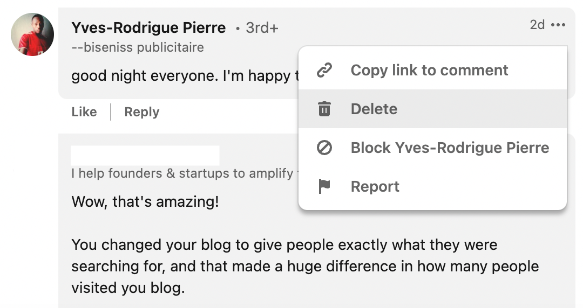Image resolution: width=583 pixels, height=308 pixels.
Task: Click the chain link icon
Action: tap(324, 70)
